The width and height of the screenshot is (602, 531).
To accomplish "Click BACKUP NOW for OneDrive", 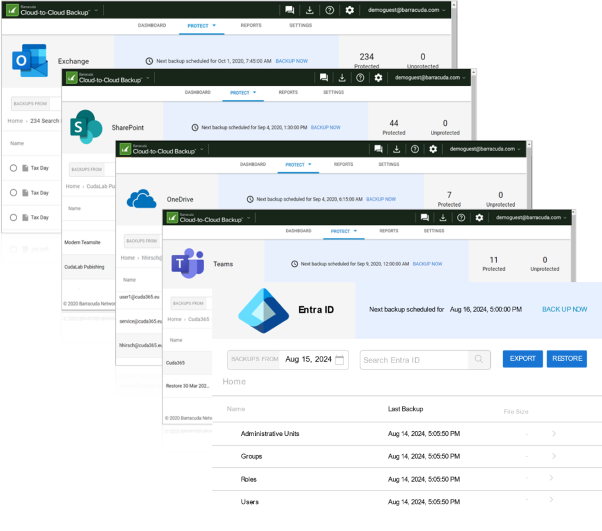I will (x=381, y=199).
